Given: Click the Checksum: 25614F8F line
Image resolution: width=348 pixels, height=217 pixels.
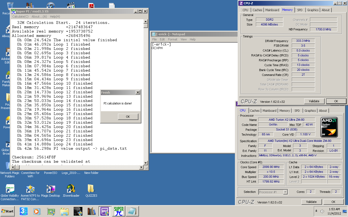Looking at the screenshot, I should pyautogui.click(x=34, y=157).
